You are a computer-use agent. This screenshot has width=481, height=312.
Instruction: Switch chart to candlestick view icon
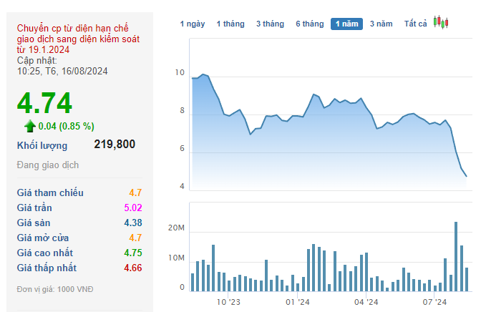(441, 22)
